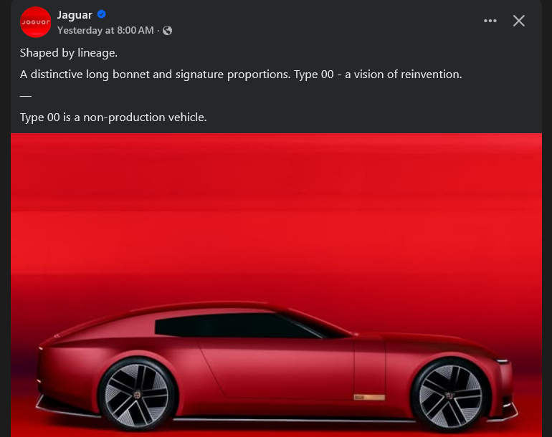Close the post dialog
Screen dimensions: 552x437
tap(518, 21)
